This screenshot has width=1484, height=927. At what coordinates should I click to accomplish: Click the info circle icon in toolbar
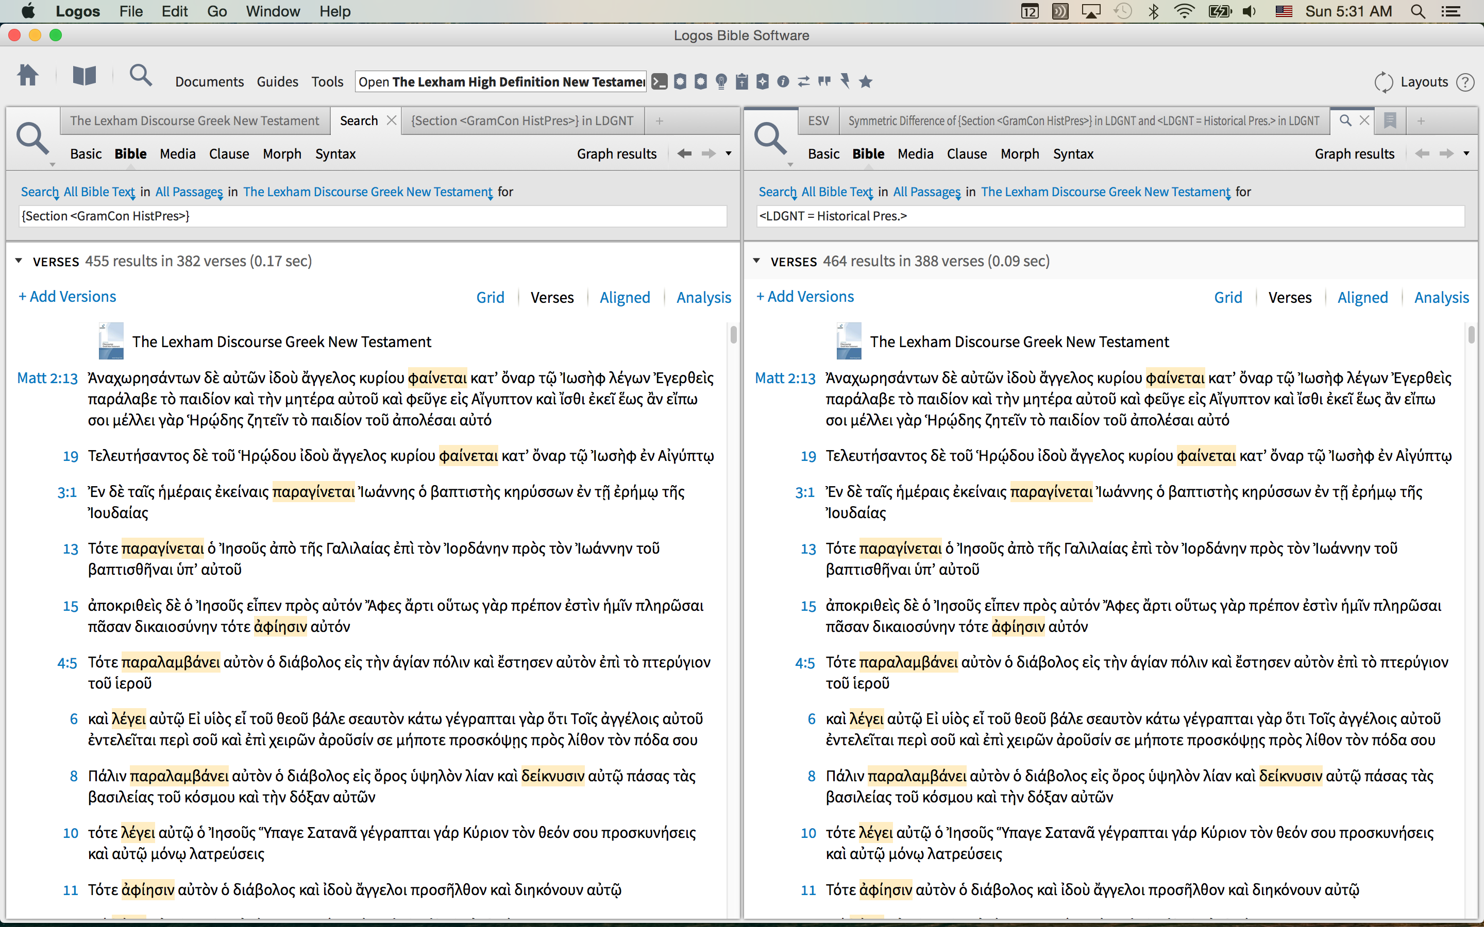click(783, 81)
